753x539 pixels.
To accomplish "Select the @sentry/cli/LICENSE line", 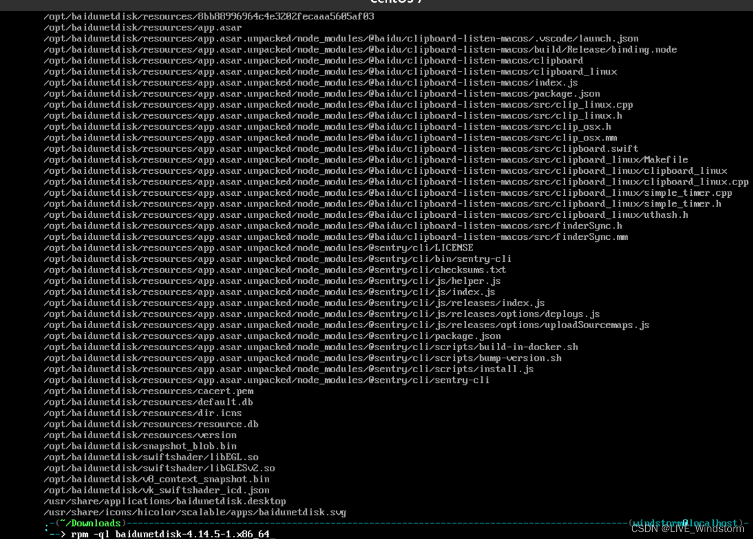I will [259, 248].
